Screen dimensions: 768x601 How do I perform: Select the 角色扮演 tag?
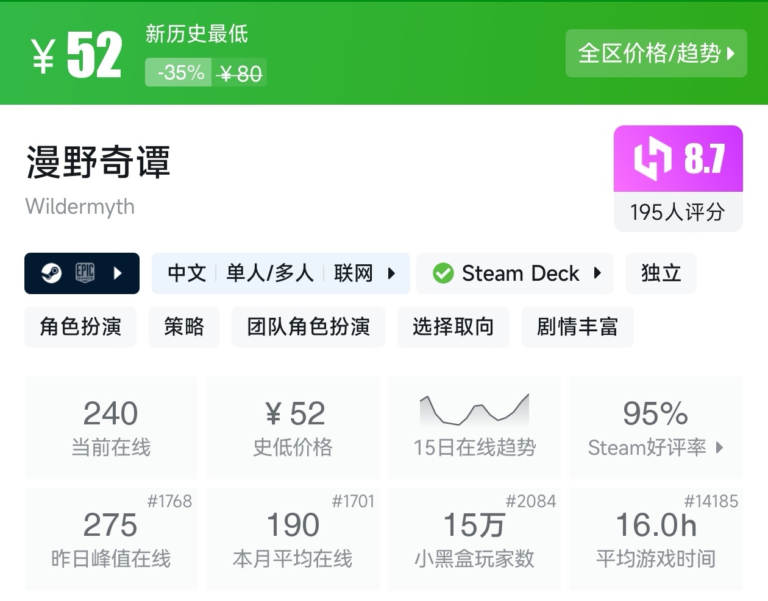(80, 327)
